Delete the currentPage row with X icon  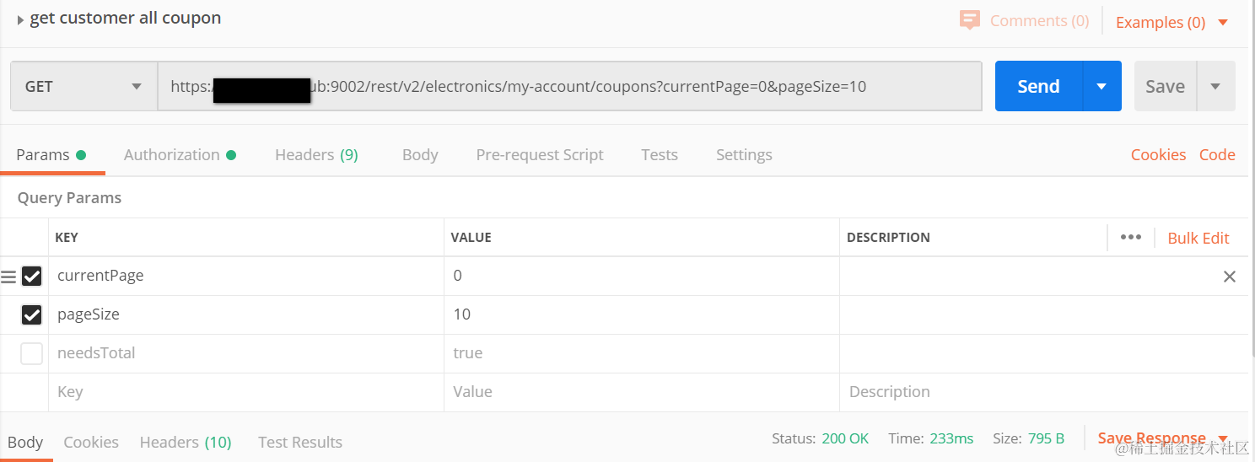[x=1230, y=277]
